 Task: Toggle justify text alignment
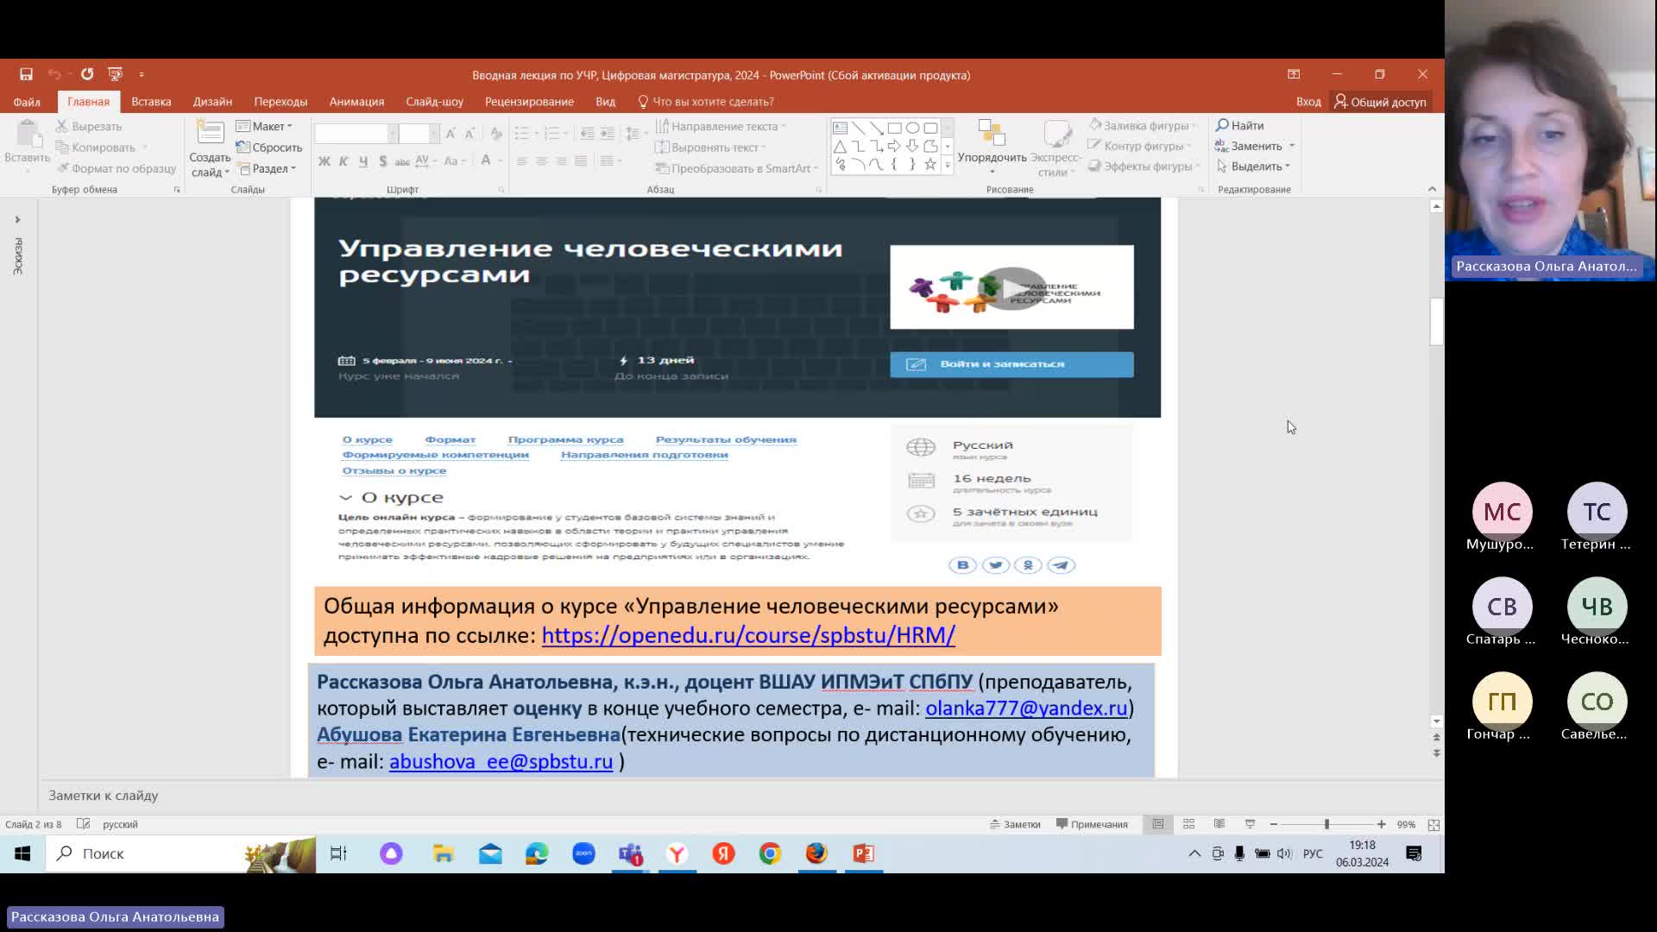581,161
